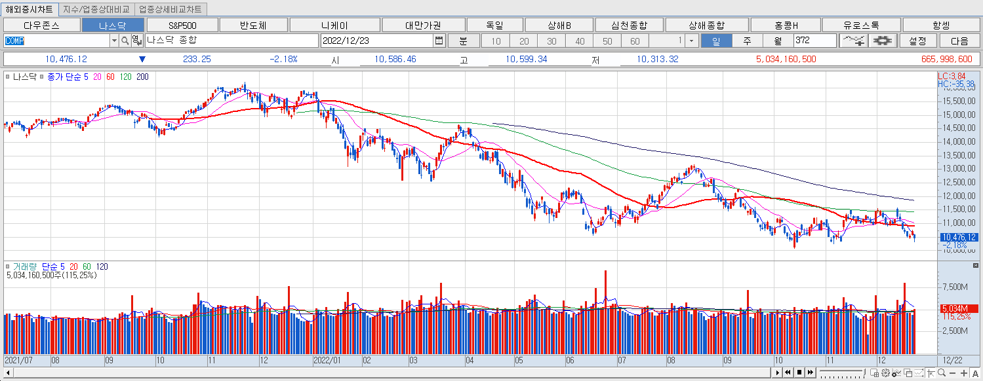The height and width of the screenshot is (381, 983).
Task: Select the 반도체 index button
Action: tap(254, 26)
